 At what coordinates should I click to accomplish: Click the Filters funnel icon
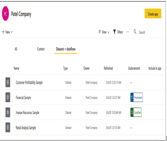click(115, 32)
